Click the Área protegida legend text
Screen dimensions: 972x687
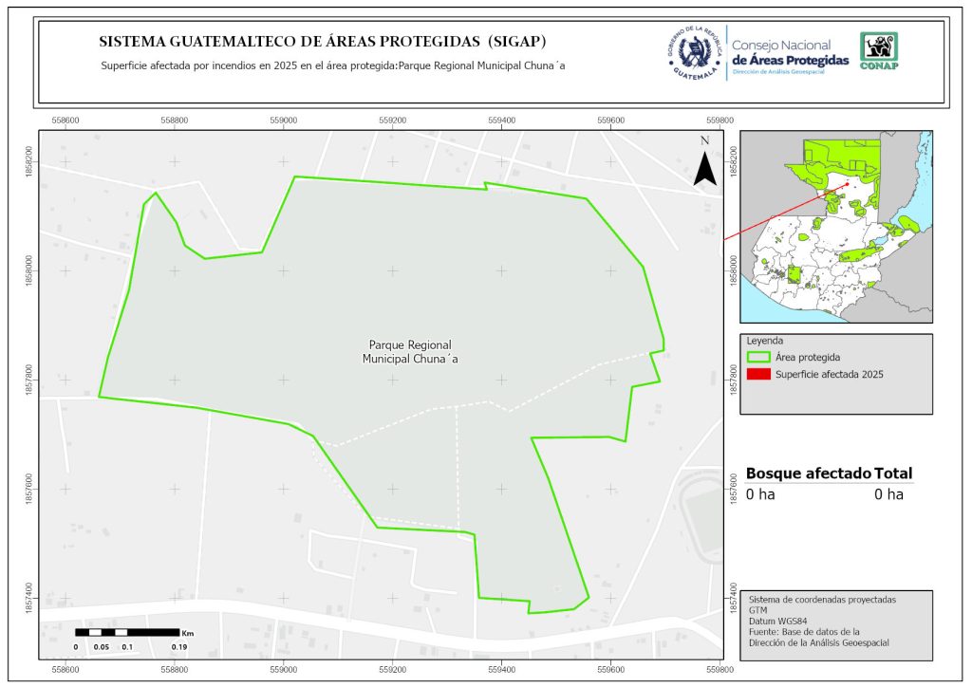click(807, 358)
